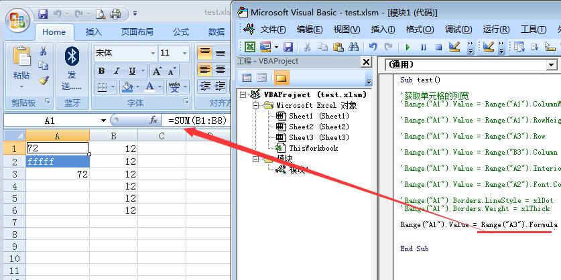Image resolution: width=561 pixels, height=280 pixels.
Task: Click Insert UserForm icon in VBA toolbar
Action: [x=265, y=47]
